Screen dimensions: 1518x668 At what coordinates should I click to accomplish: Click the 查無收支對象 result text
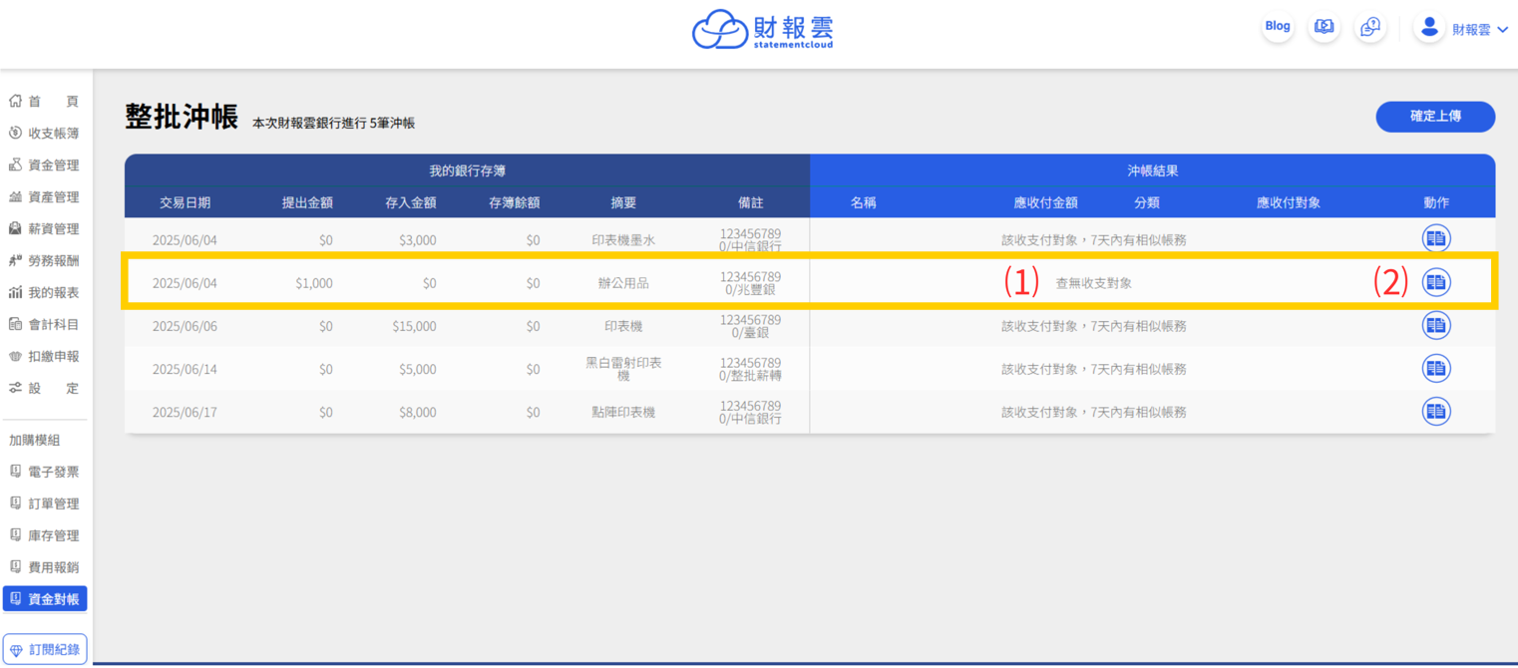1094,283
